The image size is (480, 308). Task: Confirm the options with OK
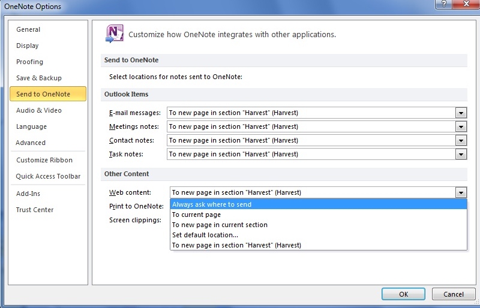[x=403, y=294]
